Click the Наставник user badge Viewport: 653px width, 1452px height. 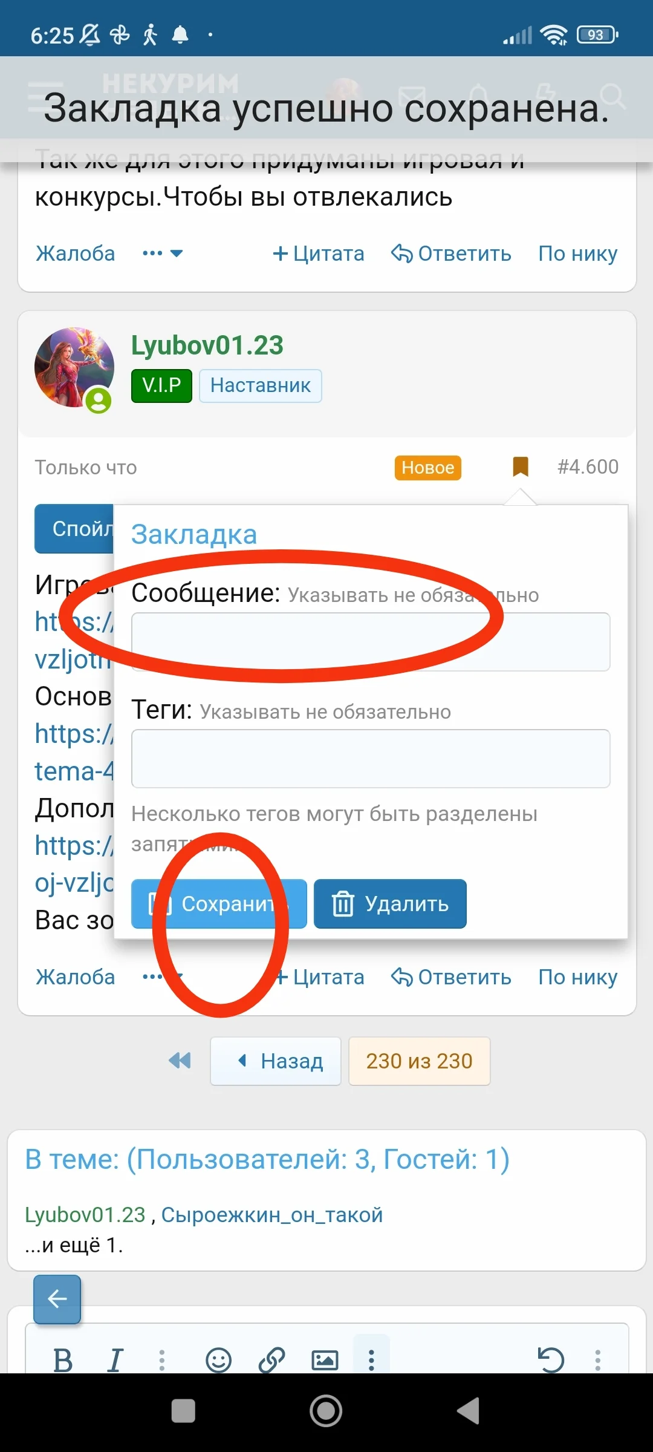pos(261,385)
